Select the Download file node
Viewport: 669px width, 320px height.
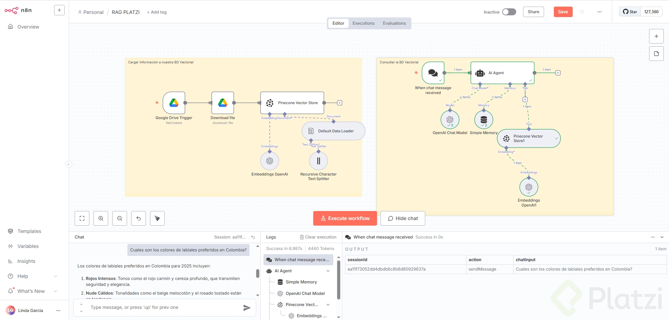[x=223, y=103]
